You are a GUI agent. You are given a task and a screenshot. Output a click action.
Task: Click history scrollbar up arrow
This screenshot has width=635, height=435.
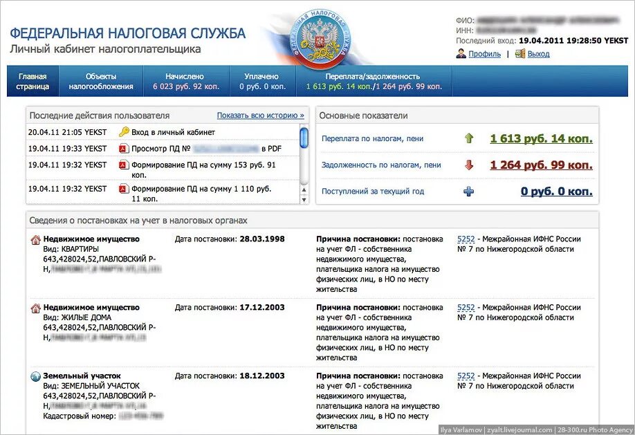304,190
